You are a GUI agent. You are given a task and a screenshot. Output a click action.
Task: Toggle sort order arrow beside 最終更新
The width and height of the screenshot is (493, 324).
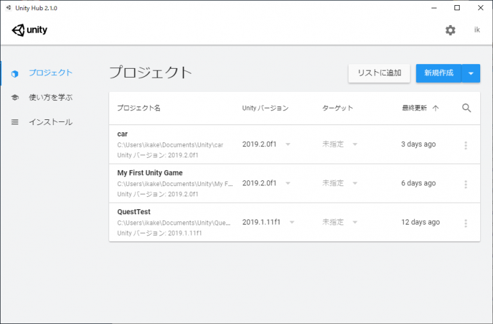coord(436,108)
